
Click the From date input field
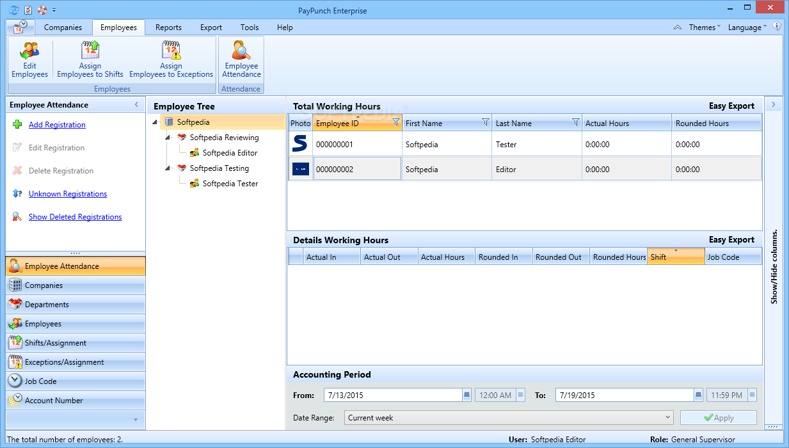393,395
